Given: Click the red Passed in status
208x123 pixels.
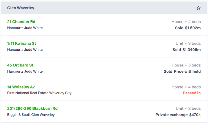Looking at the screenshot, I should pos(192,93).
